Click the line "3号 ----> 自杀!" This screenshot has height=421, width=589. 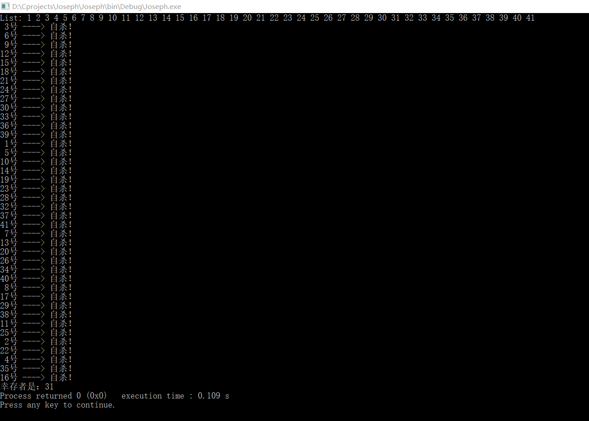tap(38, 27)
